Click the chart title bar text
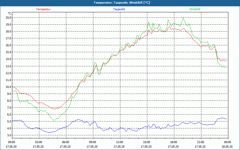The image size is (240, 150). pos(122,3)
